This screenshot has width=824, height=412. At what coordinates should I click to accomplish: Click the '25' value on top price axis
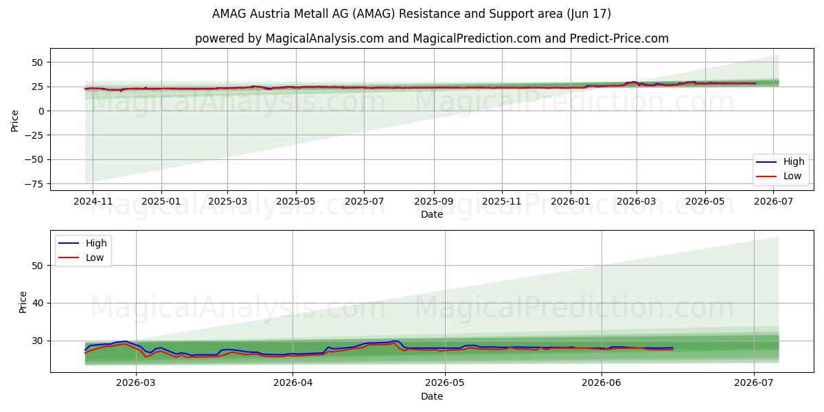point(39,87)
